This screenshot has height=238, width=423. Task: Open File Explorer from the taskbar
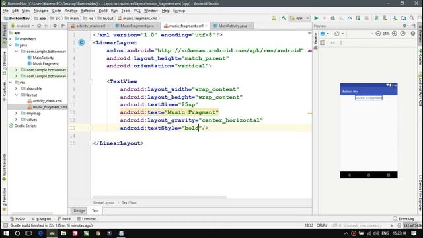[x=63, y=233]
